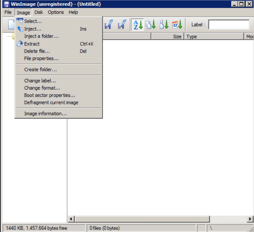Click the gray floppy format-and-write icon
This screenshot has height=232, width=254.
[x=122, y=24]
